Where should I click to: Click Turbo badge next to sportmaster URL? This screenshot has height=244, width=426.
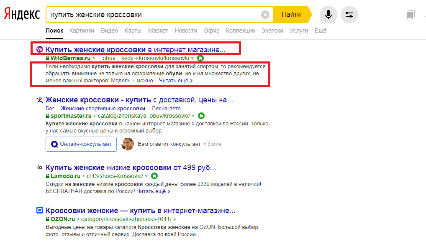coord(201,116)
